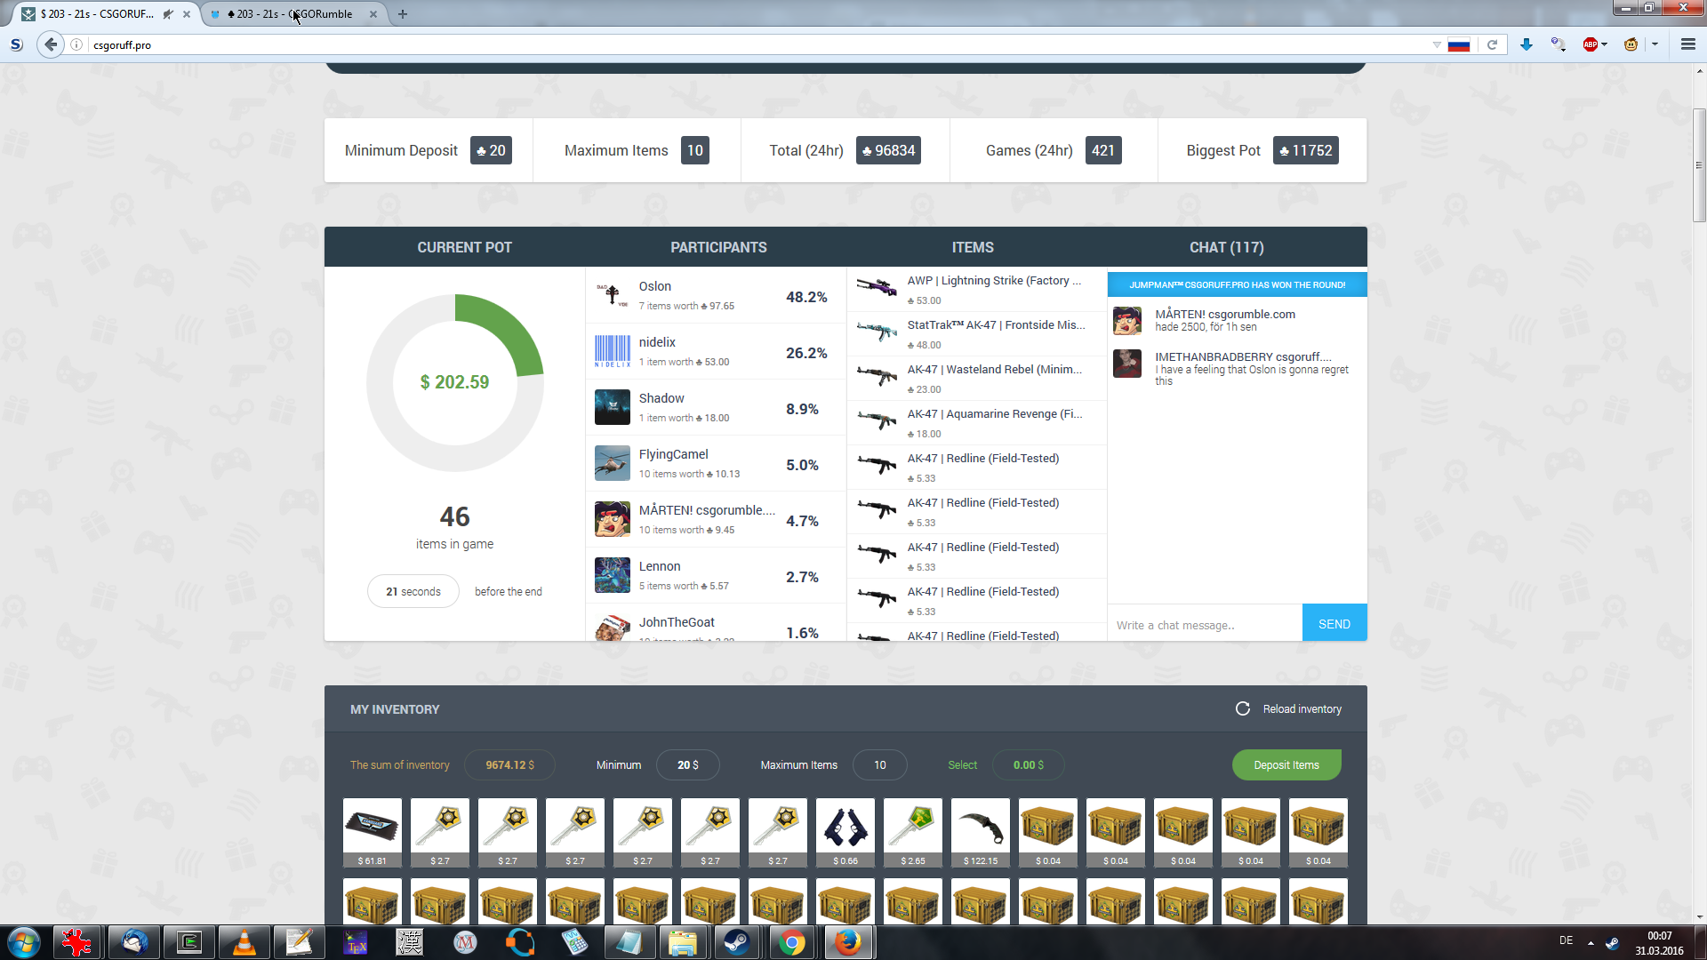Select the $122.15 karambit knife item
Screen dimensions: 1707x960
[x=980, y=828]
